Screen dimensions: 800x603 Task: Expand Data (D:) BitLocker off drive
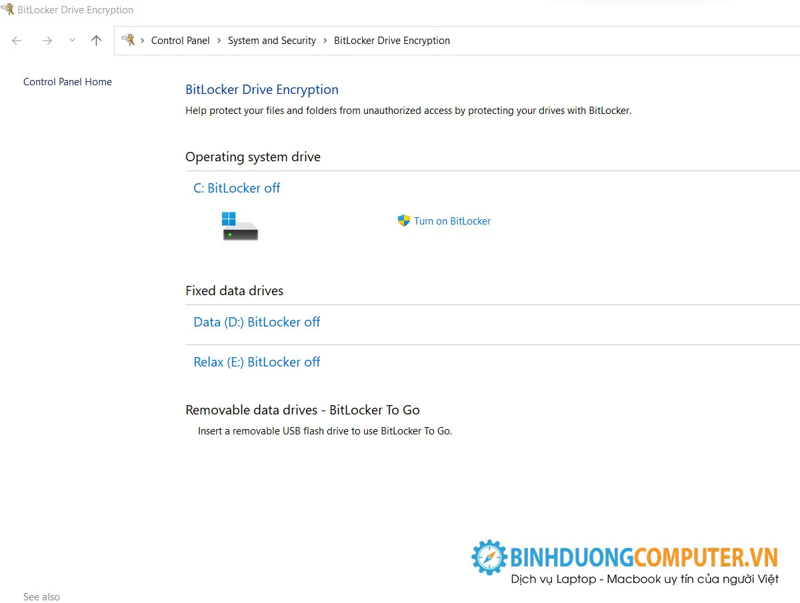tap(257, 322)
